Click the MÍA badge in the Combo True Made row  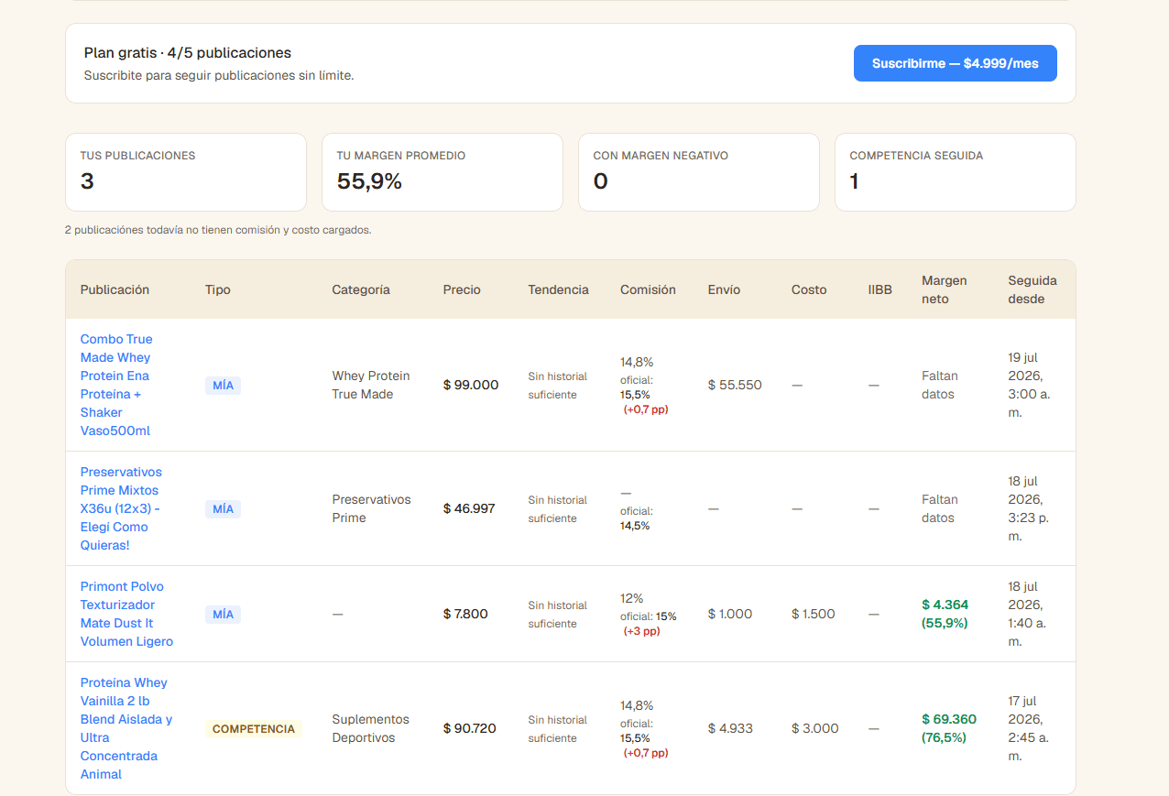click(223, 386)
